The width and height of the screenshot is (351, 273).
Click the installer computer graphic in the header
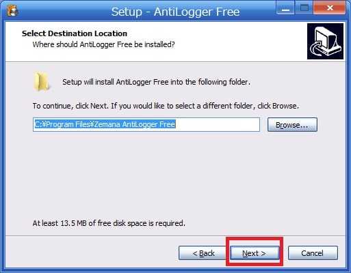coord(325,41)
